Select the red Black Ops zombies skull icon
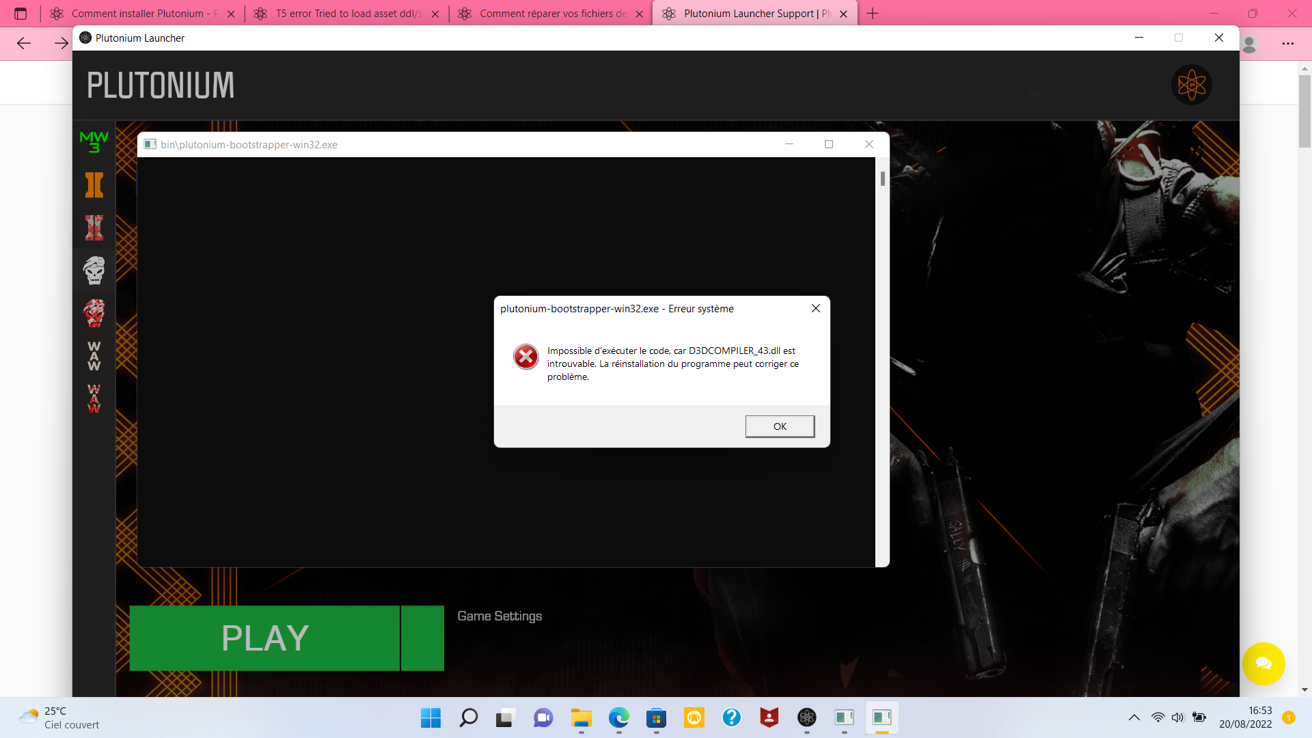Image resolution: width=1312 pixels, height=738 pixels. (94, 313)
